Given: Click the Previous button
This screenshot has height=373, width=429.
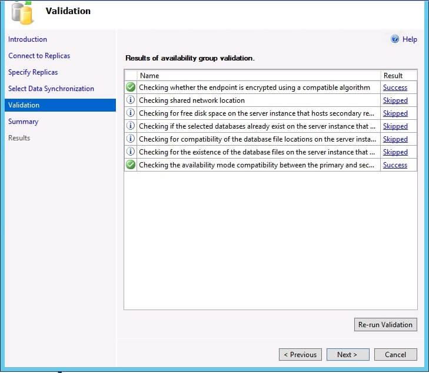Looking at the screenshot, I should point(300,354).
